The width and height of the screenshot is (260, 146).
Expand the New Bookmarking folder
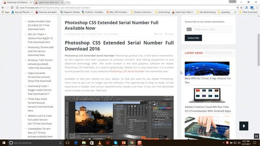(x=206, y=12)
